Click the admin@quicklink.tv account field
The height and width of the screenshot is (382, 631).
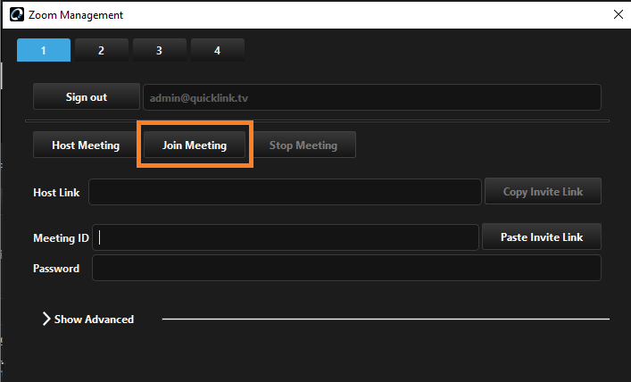[x=371, y=97]
